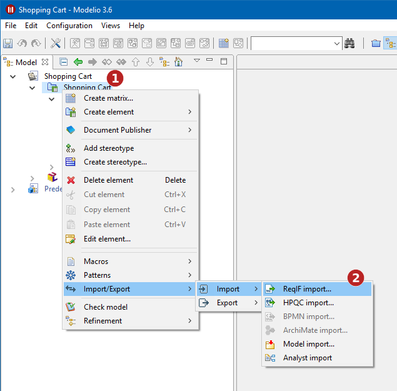Viewport: 397px width, 391px height.
Task: Click the stick-figure use case diagram icon
Action: click(75, 43)
